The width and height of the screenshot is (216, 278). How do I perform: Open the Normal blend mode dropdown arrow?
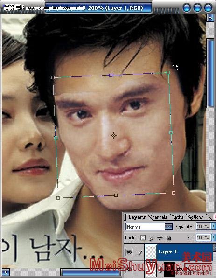coord(169,227)
